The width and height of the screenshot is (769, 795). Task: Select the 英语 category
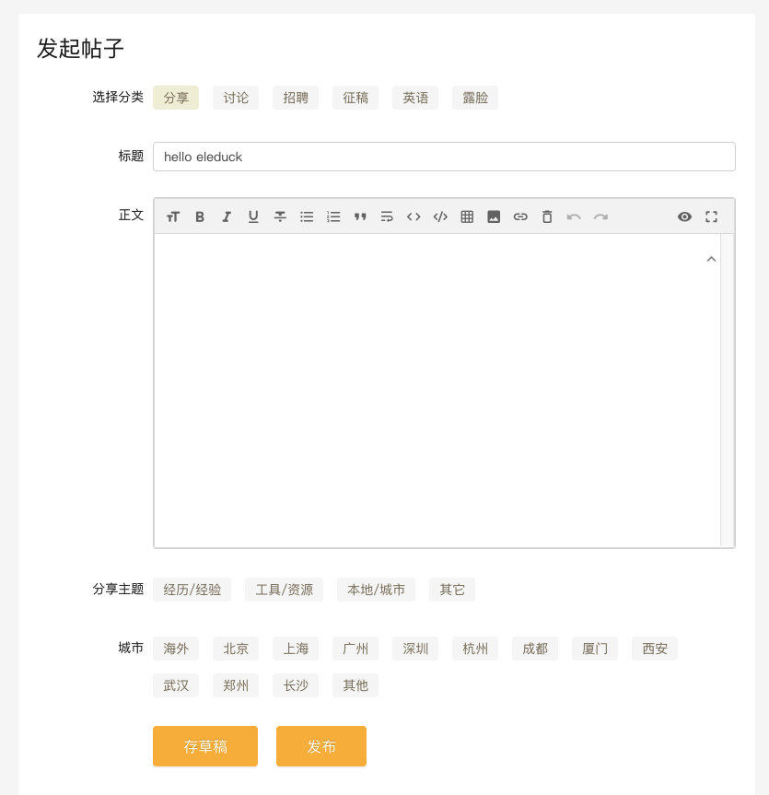click(415, 98)
